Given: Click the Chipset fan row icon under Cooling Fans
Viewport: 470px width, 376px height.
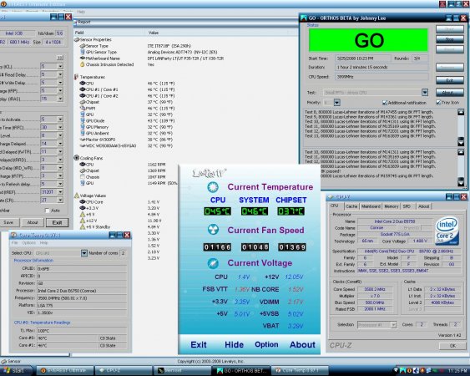Looking at the screenshot, I should (x=83, y=170).
